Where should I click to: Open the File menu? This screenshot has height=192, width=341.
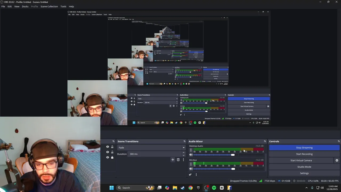[x=3, y=6]
